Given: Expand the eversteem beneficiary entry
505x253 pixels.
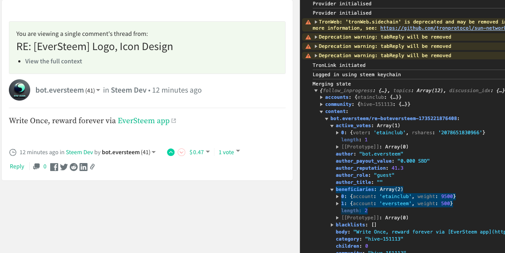Looking at the screenshot, I should coord(338,203).
